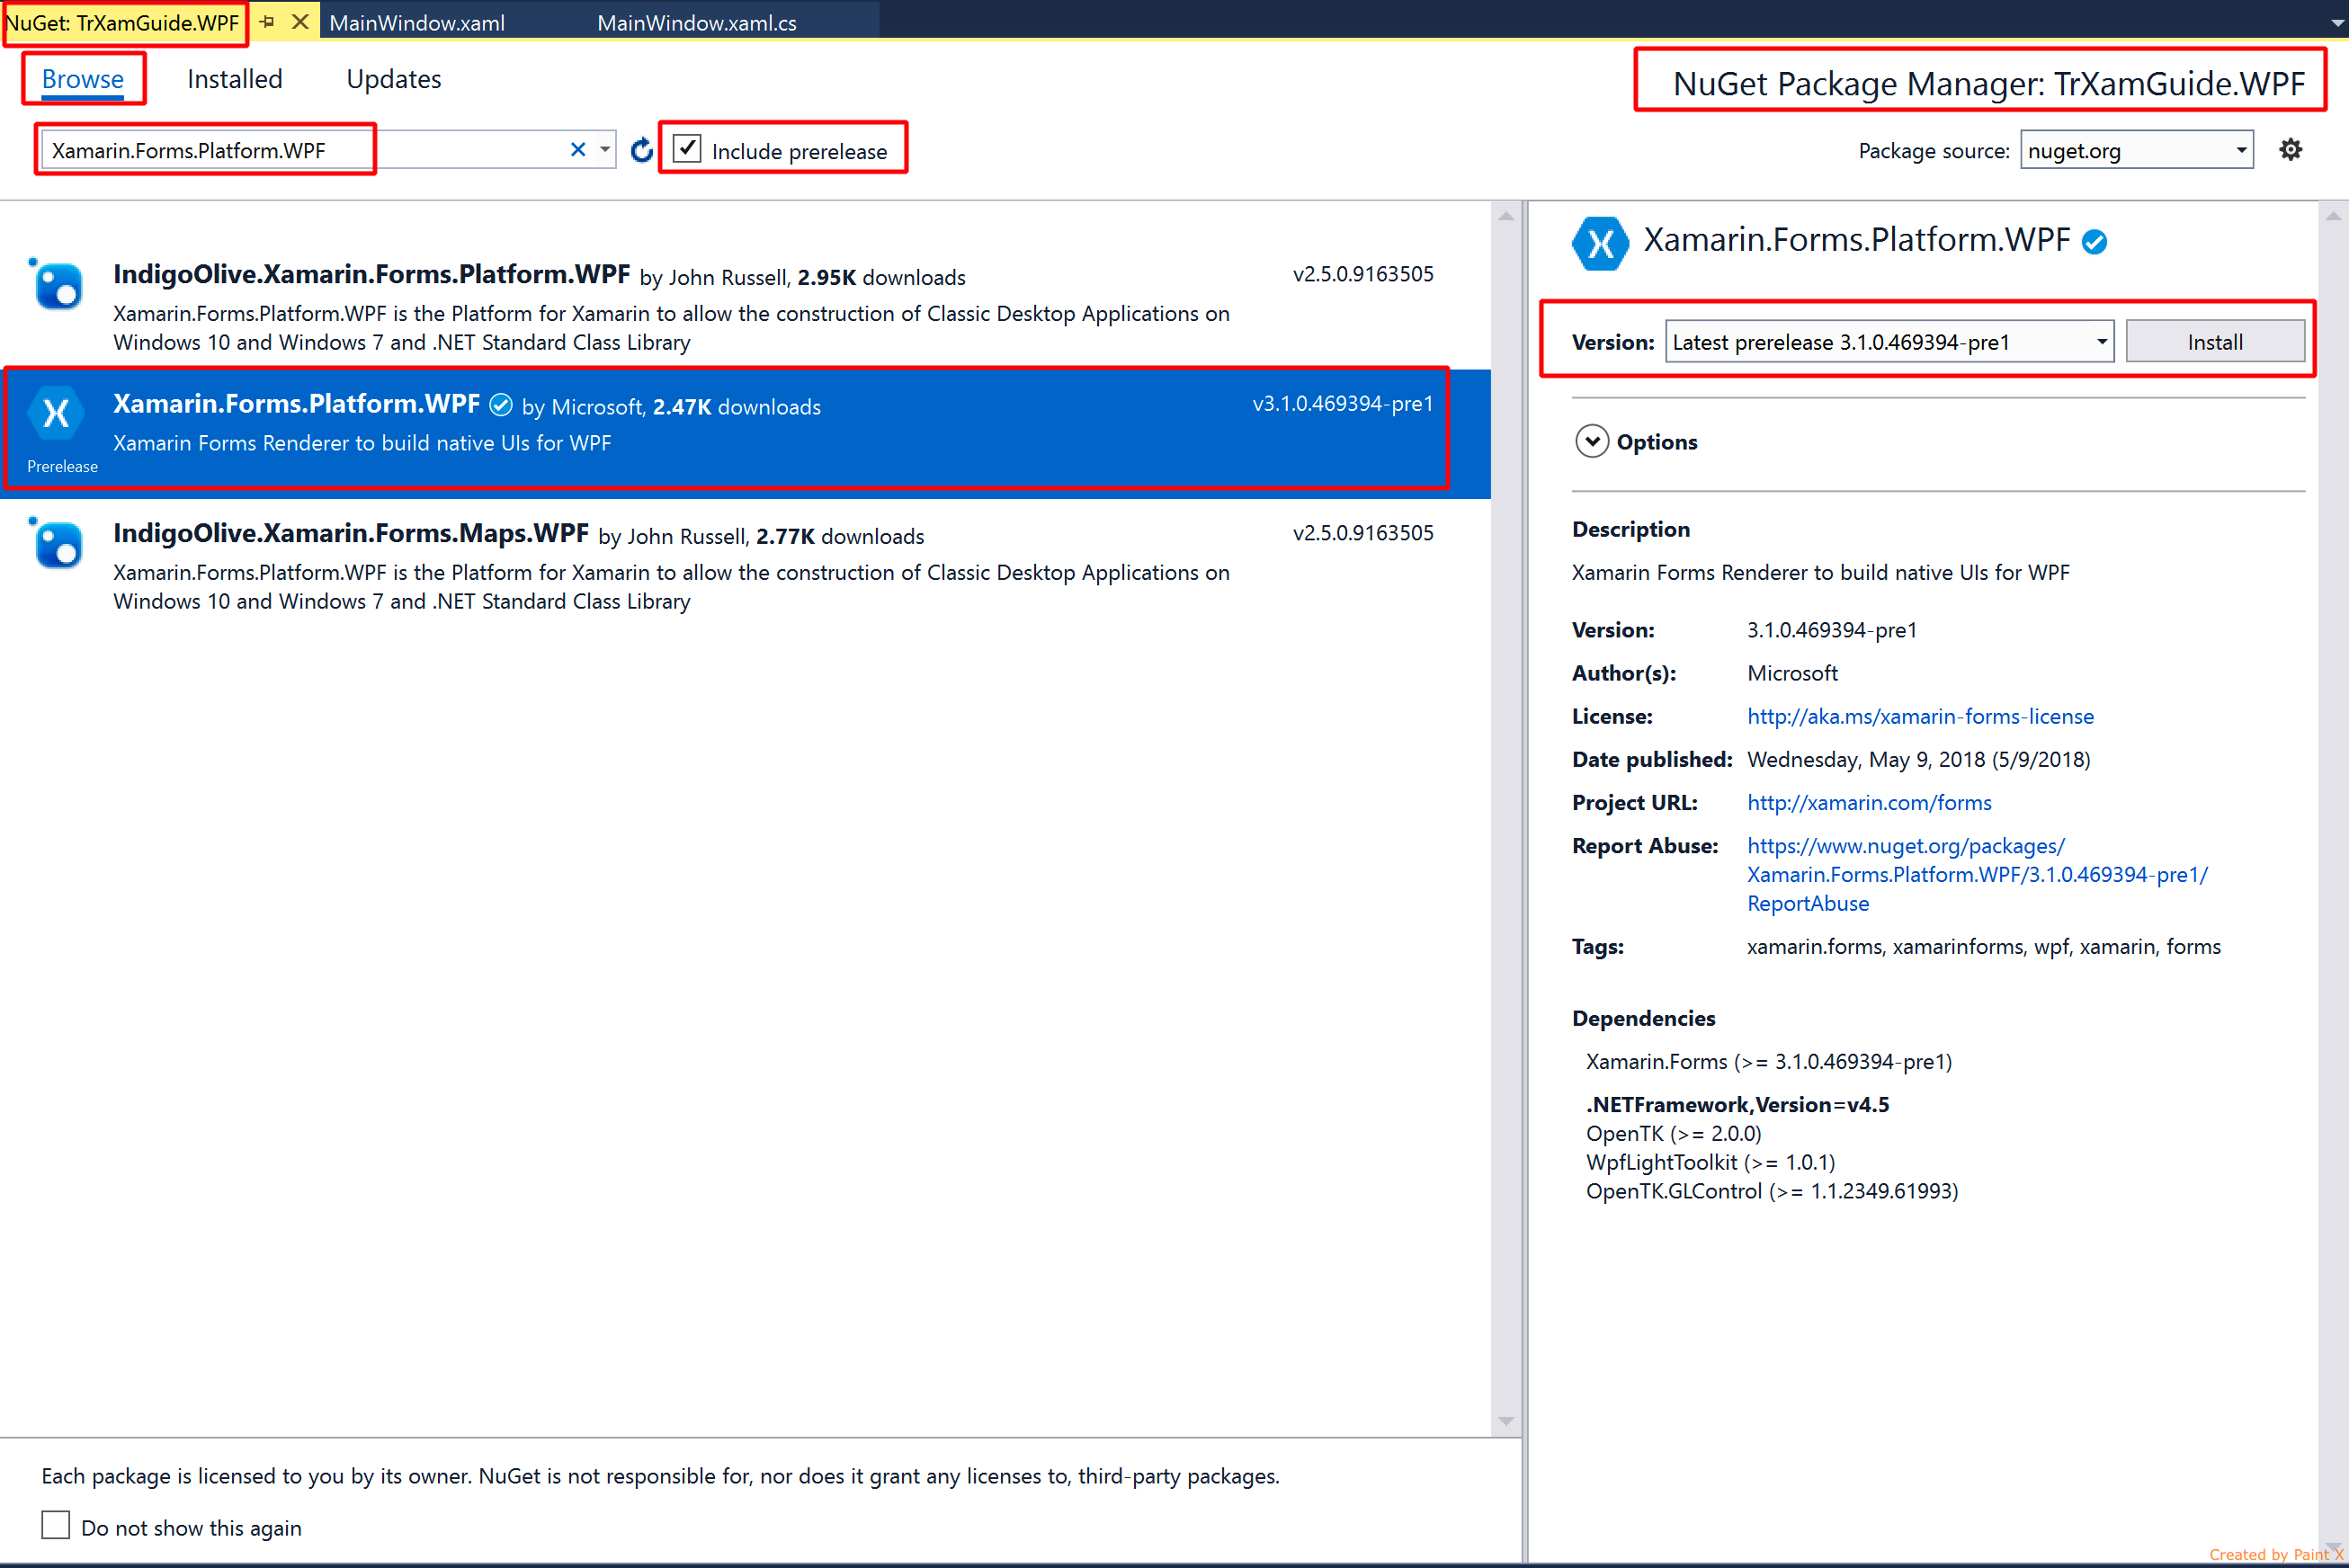Switch to MainWindow.xaml tab

point(417,23)
